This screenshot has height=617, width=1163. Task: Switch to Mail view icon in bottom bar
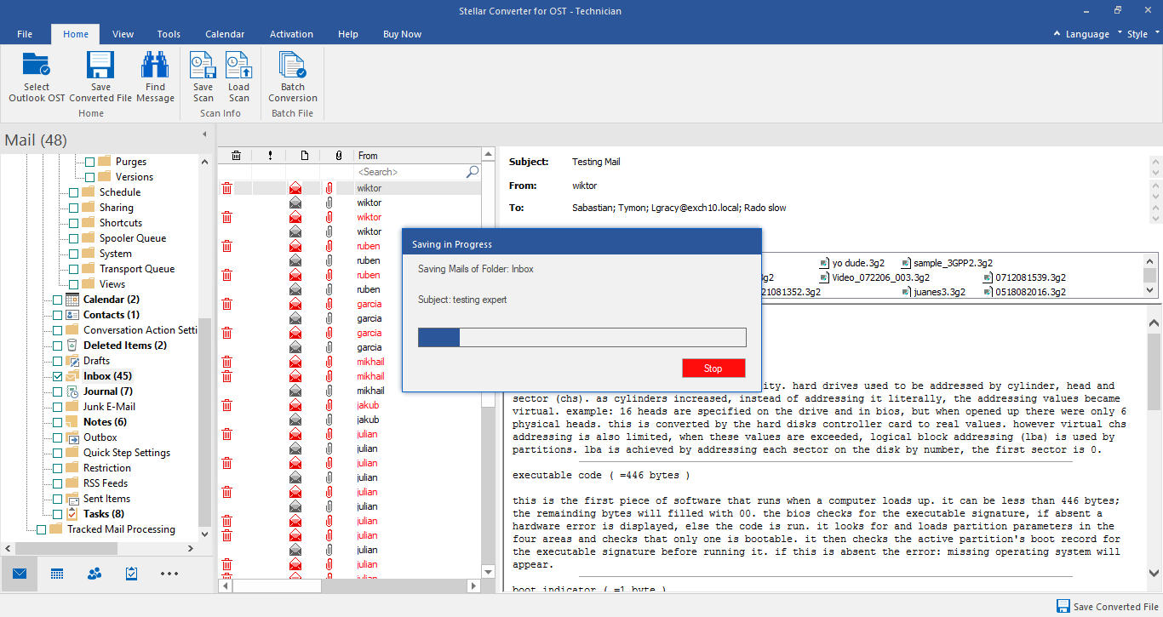[x=20, y=574]
